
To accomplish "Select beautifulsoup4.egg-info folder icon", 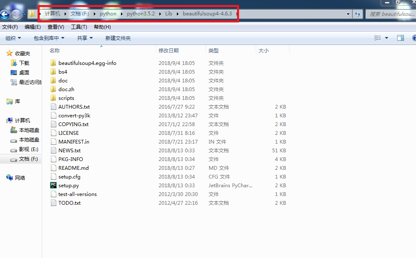I will point(53,63).
